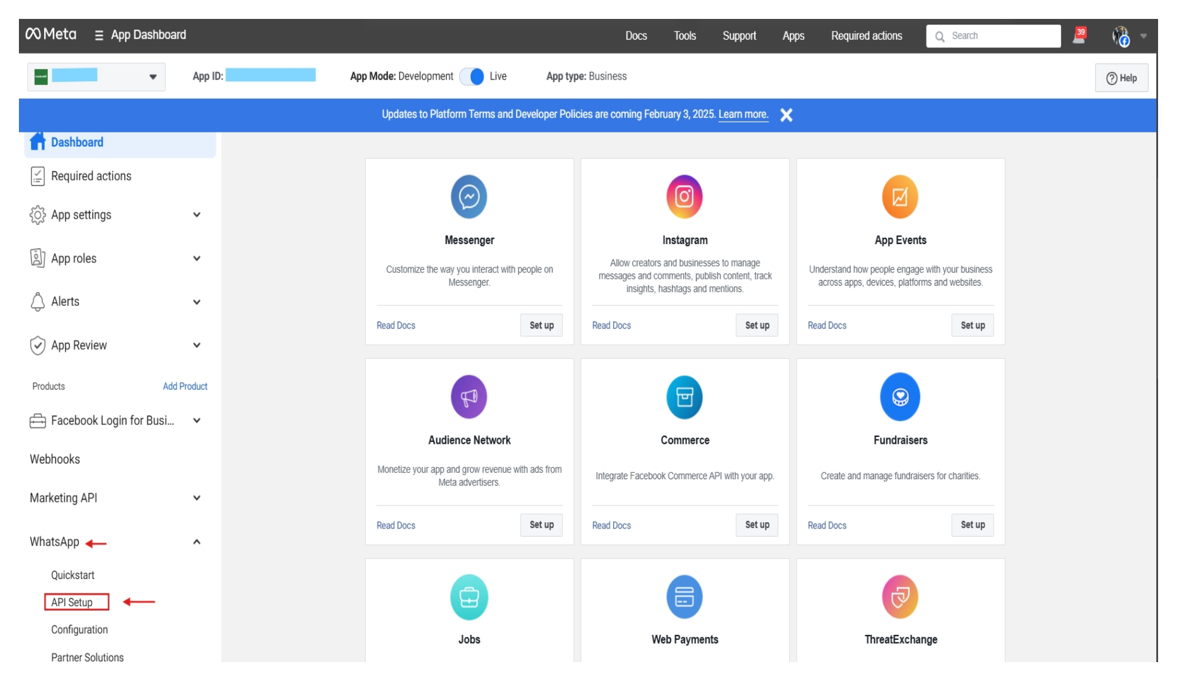The image size is (1177, 681).
Task: Open WhatsApp Configuration page
Action: [79, 629]
